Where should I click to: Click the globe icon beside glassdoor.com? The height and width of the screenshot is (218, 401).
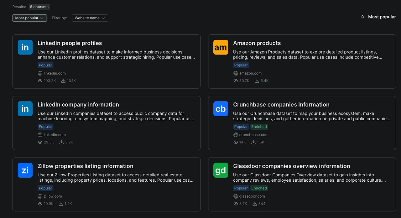point(236,196)
